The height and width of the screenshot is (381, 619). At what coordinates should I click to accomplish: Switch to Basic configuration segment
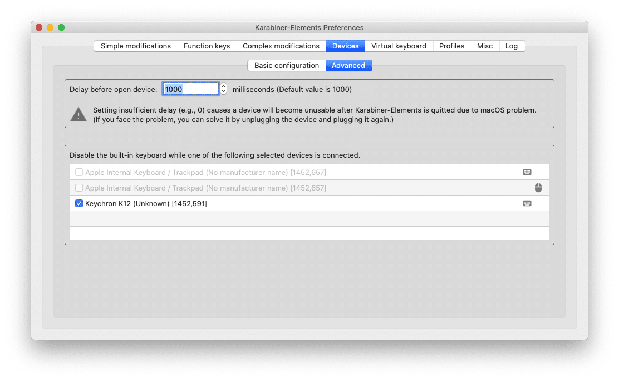[x=287, y=66]
